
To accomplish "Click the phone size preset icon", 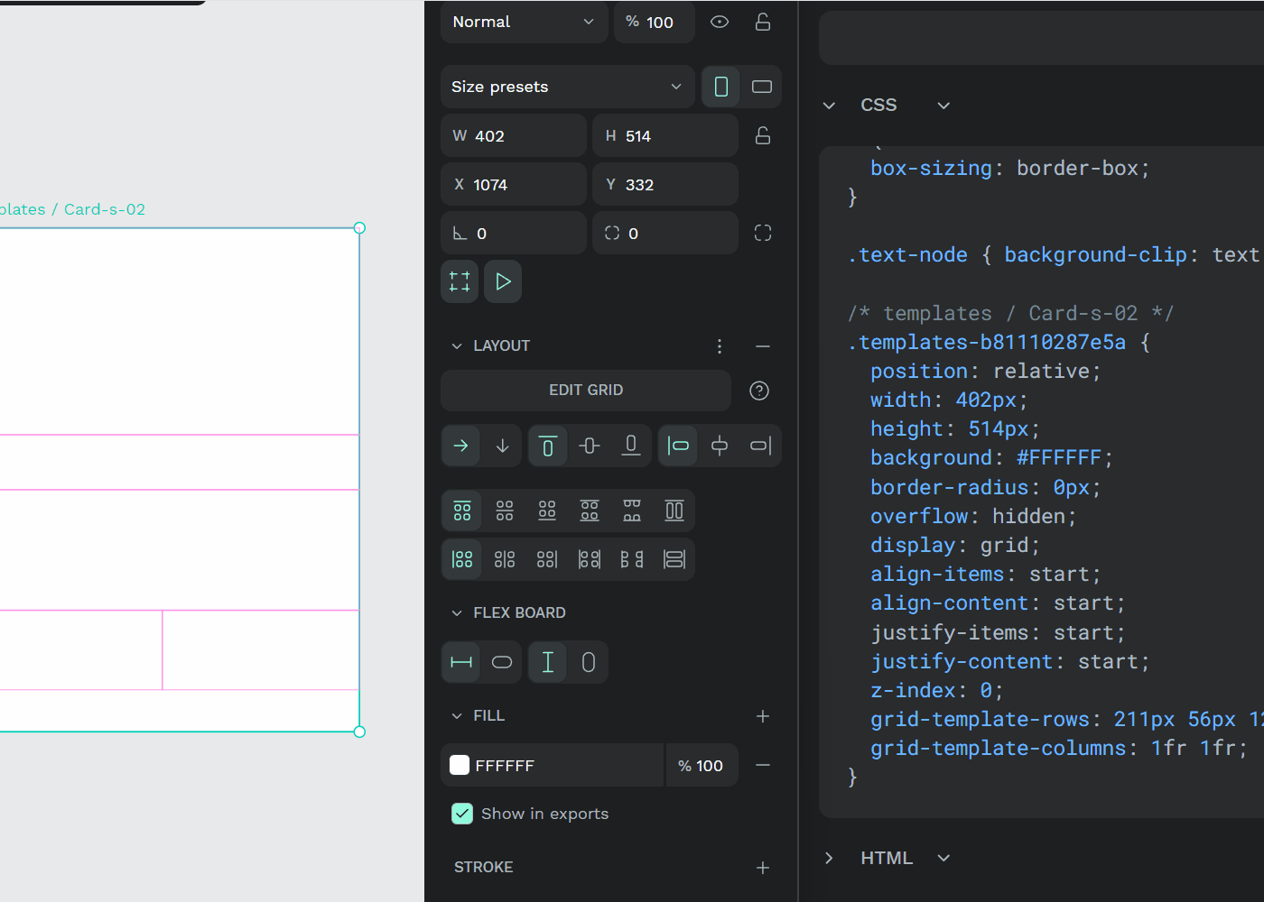I will [x=720, y=87].
